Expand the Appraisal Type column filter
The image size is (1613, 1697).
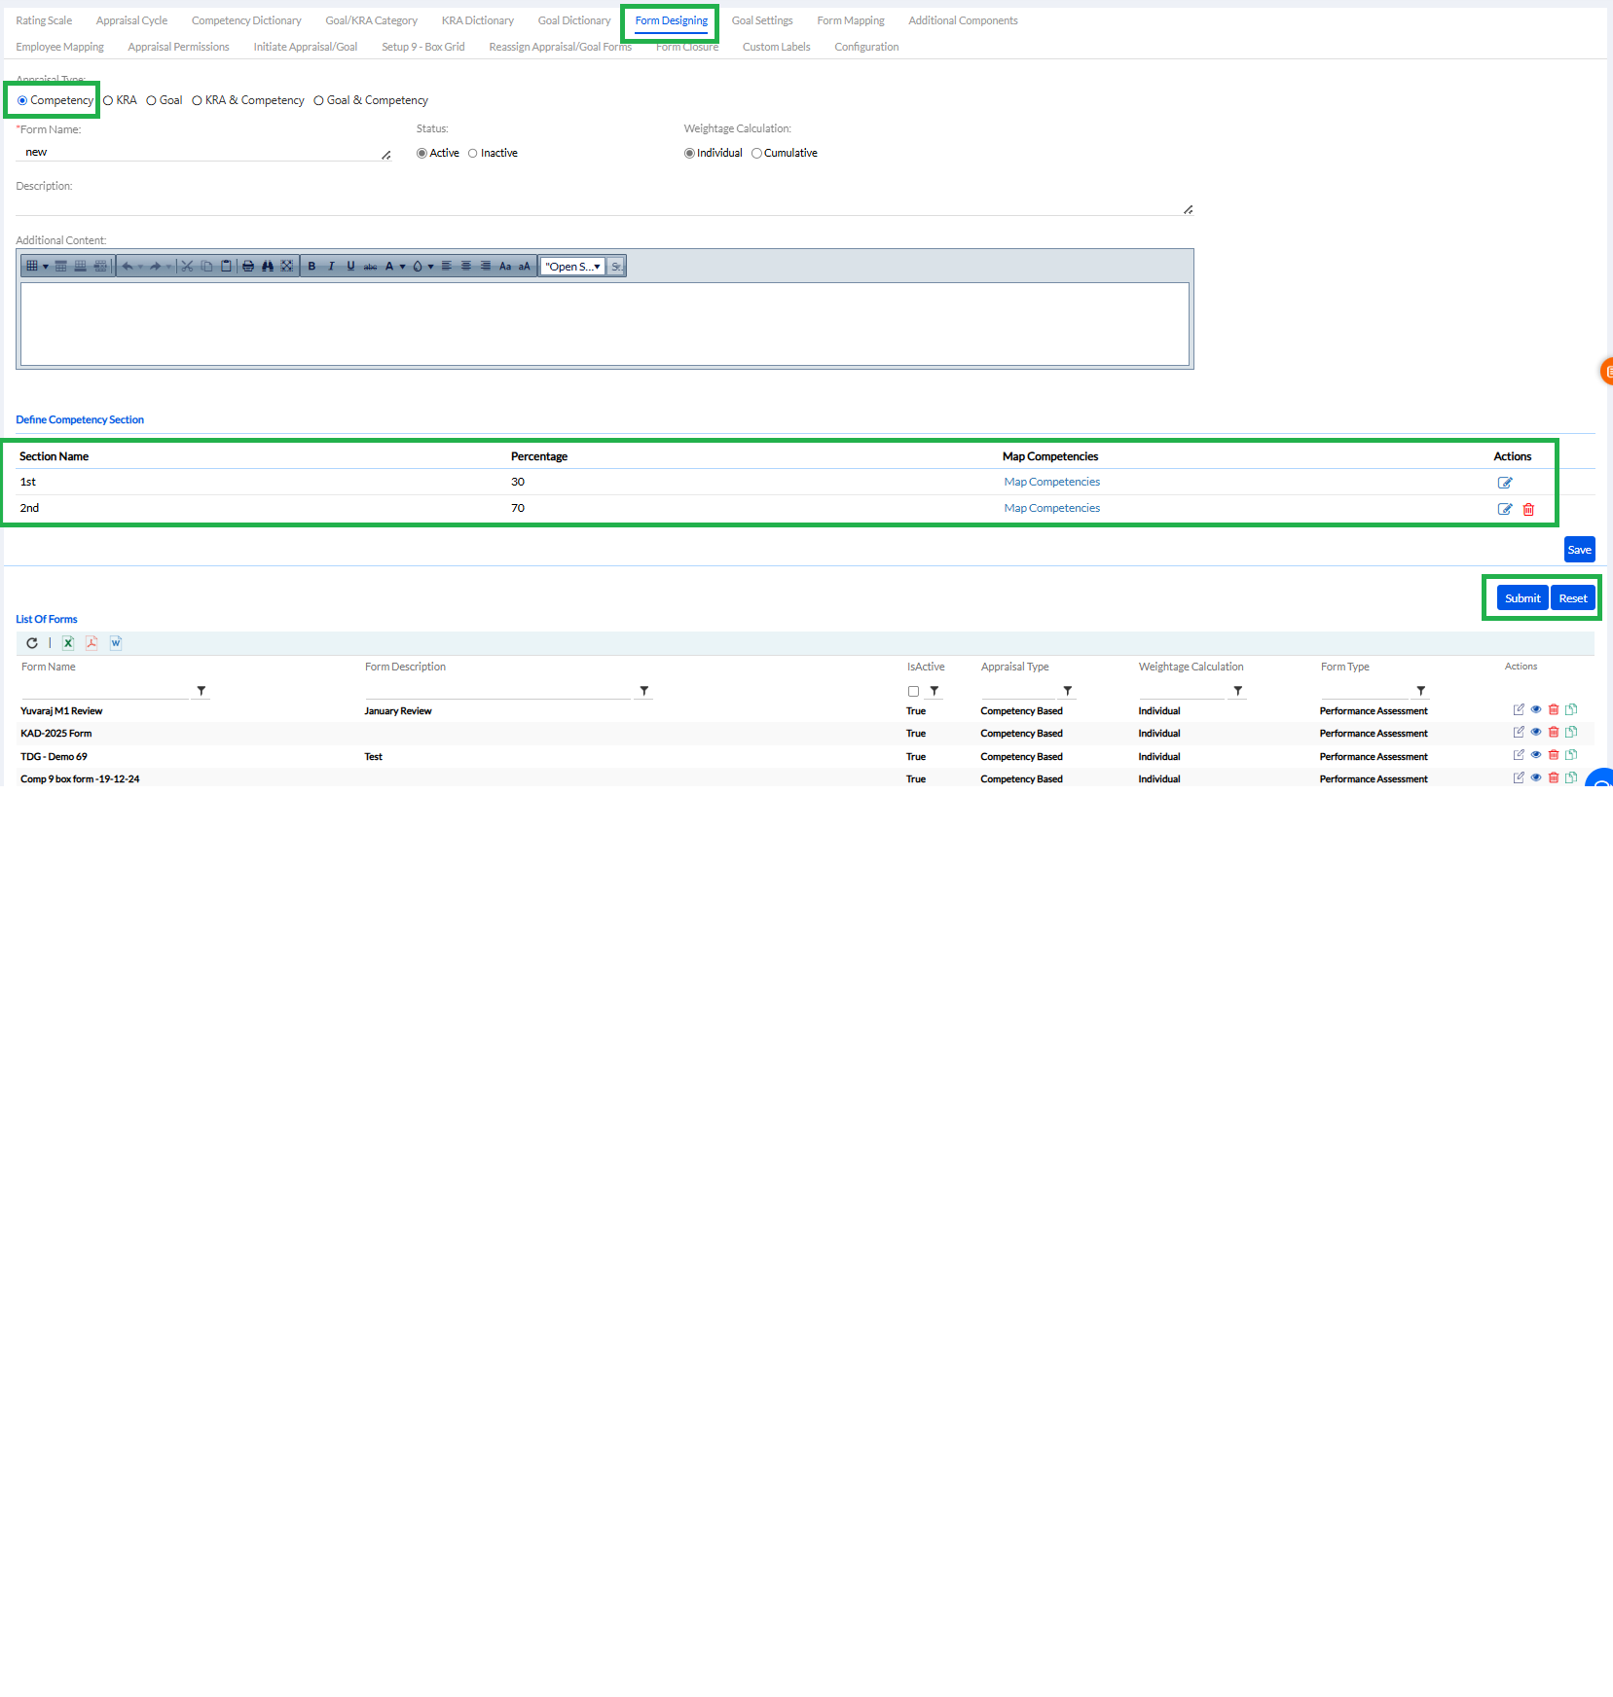click(x=1068, y=691)
